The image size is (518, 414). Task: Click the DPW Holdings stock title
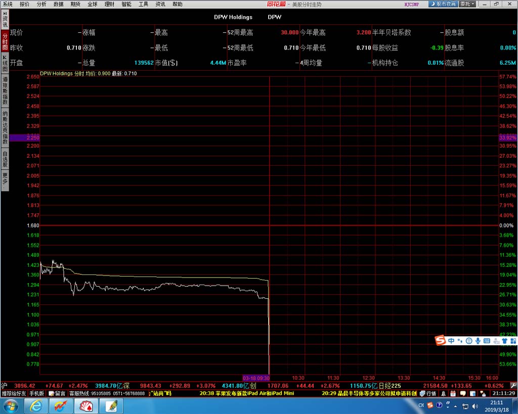point(233,17)
